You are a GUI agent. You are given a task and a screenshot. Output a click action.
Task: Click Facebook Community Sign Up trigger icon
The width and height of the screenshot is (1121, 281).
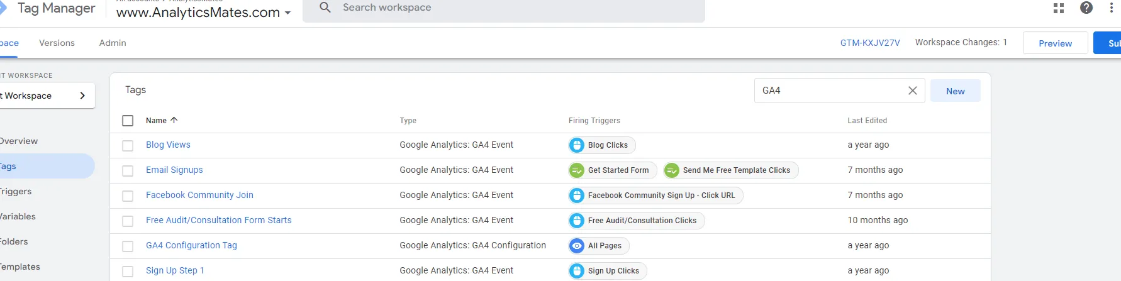click(577, 196)
